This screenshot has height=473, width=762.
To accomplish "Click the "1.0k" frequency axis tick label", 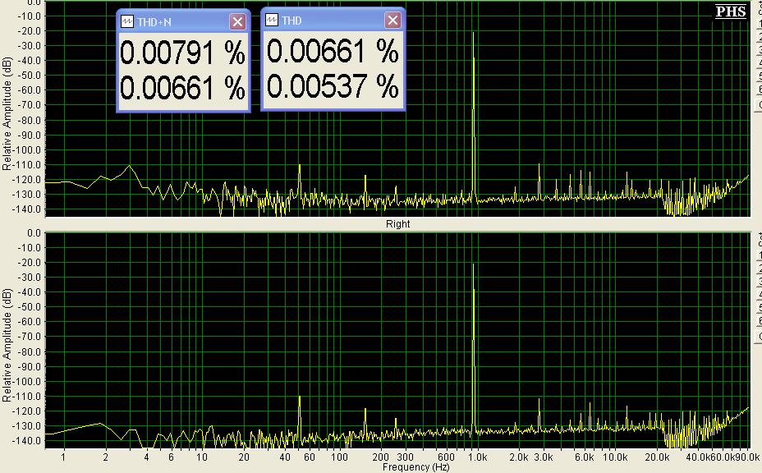I will (x=478, y=457).
